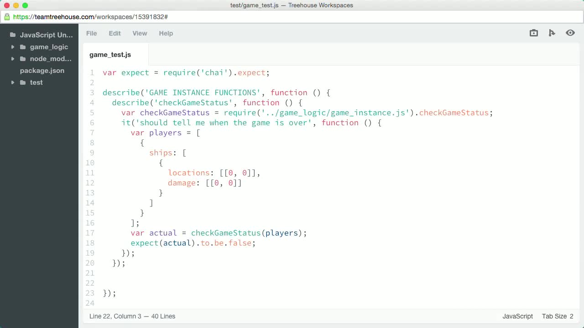The width and height of the screenshot is (584, 328).
Task: Select the game_logic folder label
Action: point(49,47)
